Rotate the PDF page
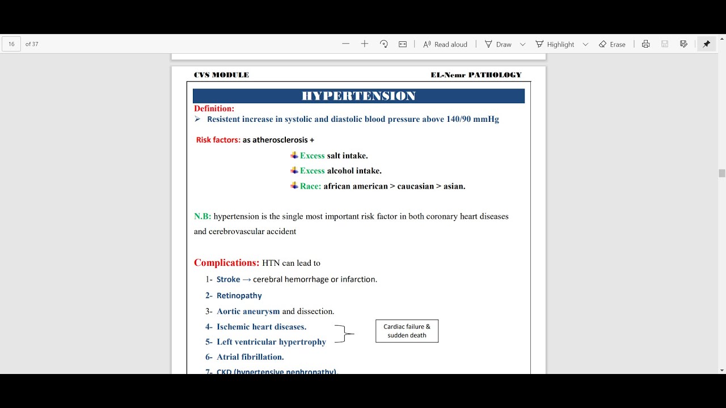726x408 pixels. (x=384, y=44)
